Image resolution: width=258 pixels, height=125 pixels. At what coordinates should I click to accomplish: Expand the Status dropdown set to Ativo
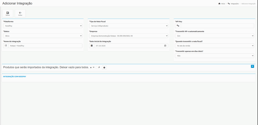coord(43,36)
